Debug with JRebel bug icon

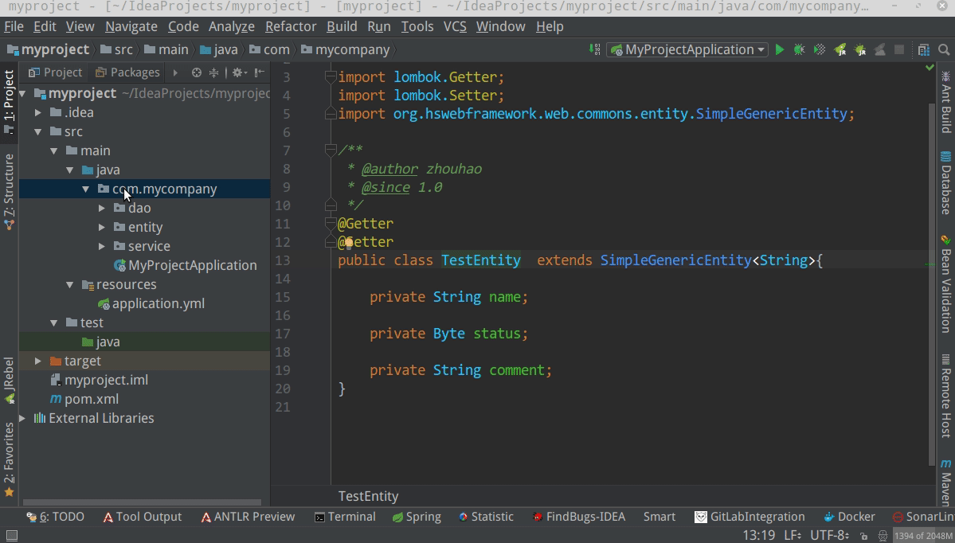[x=860, y=50]
